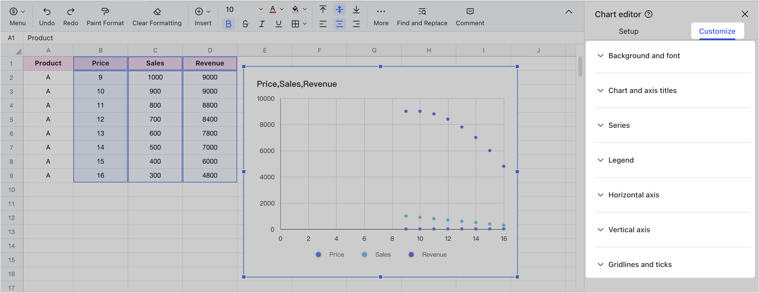Click the Clear Formatting eraser
Viewport: 759px width, 293px height.
[x=157, y=12]
